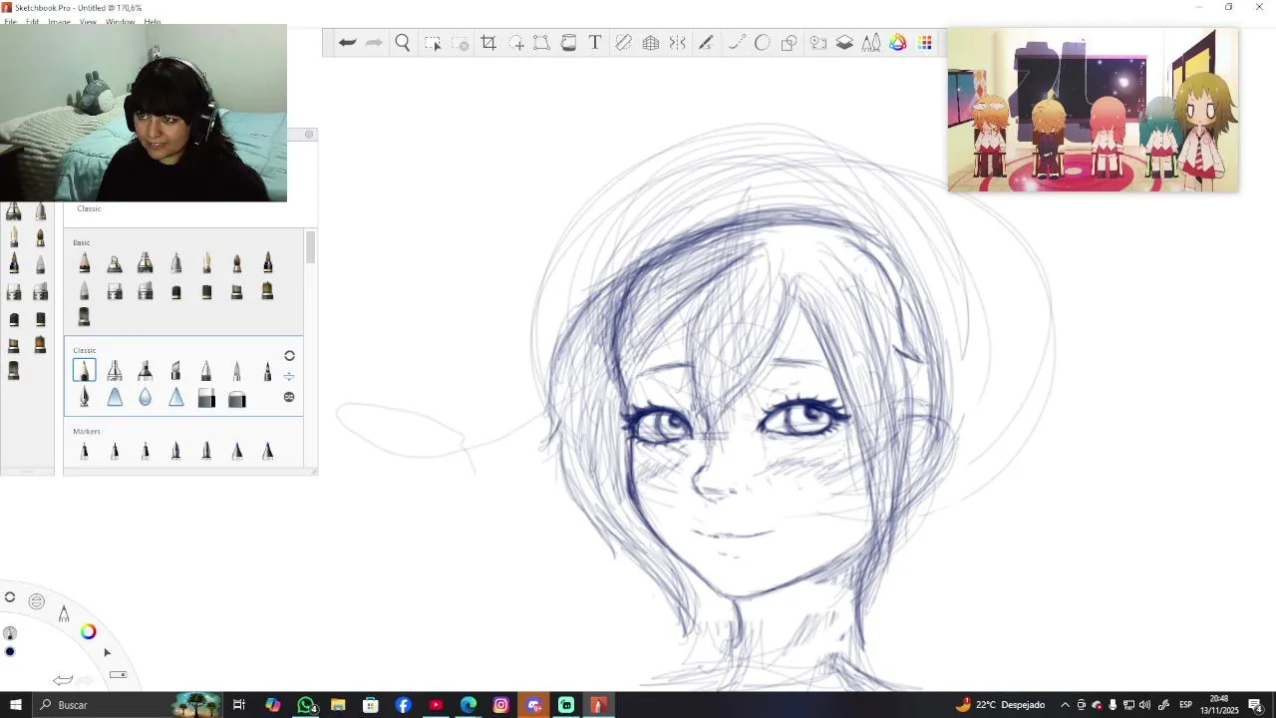Show hidden system tray icons chevron

point(1065,705)
